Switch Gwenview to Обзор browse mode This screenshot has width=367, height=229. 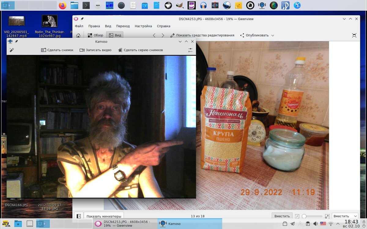95,35
